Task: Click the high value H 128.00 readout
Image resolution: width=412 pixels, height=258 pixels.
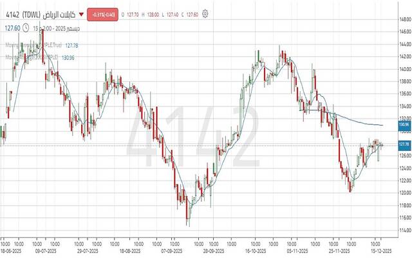Action: [147, 14]
